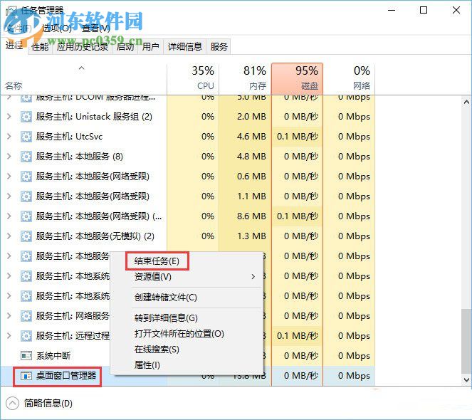Click gear icon of 服务主机: 网络服务 row

[26, 316]
